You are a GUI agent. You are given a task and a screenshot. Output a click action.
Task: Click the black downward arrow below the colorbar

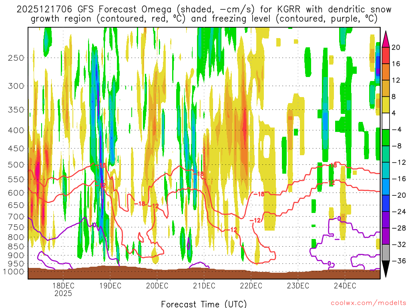386,269
